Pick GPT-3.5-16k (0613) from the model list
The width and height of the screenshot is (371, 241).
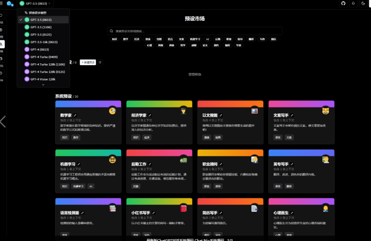tap(43, 42)
